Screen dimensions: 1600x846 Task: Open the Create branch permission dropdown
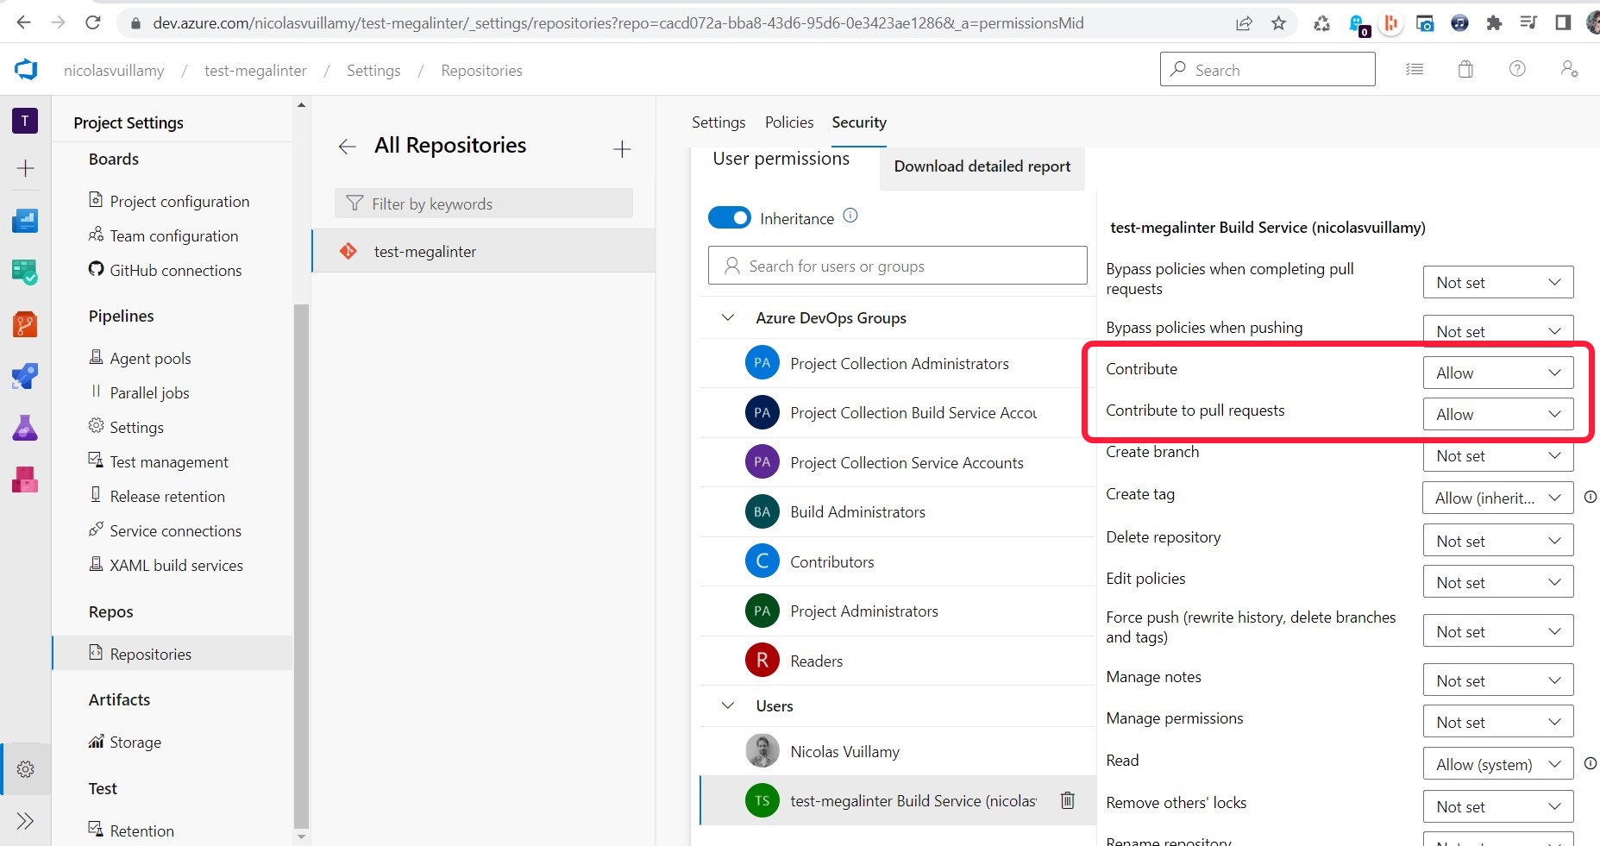[x=1497, y=455]
